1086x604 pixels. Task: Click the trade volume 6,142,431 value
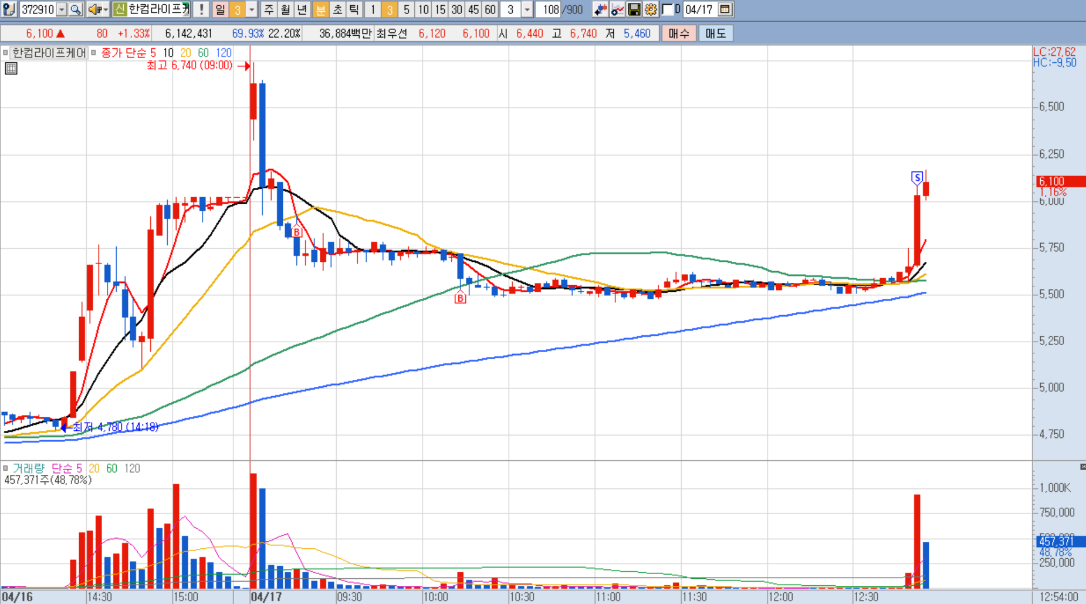pyautogui.click(x=188, y=33)
